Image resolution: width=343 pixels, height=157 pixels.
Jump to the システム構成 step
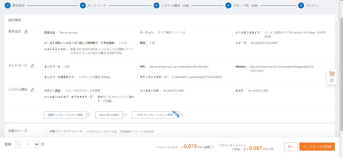coord(156,5)
